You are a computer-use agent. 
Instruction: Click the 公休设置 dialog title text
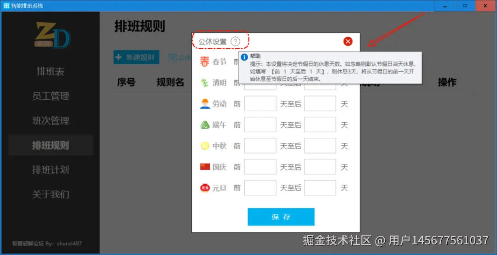click(x=213, y=42)
